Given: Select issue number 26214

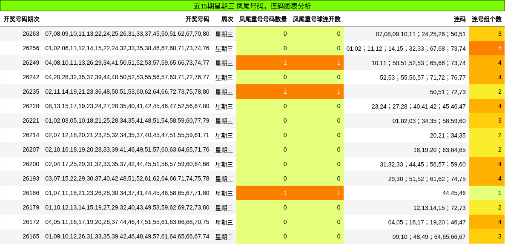Looking at the screenshot, I should [x=31, y=135].
